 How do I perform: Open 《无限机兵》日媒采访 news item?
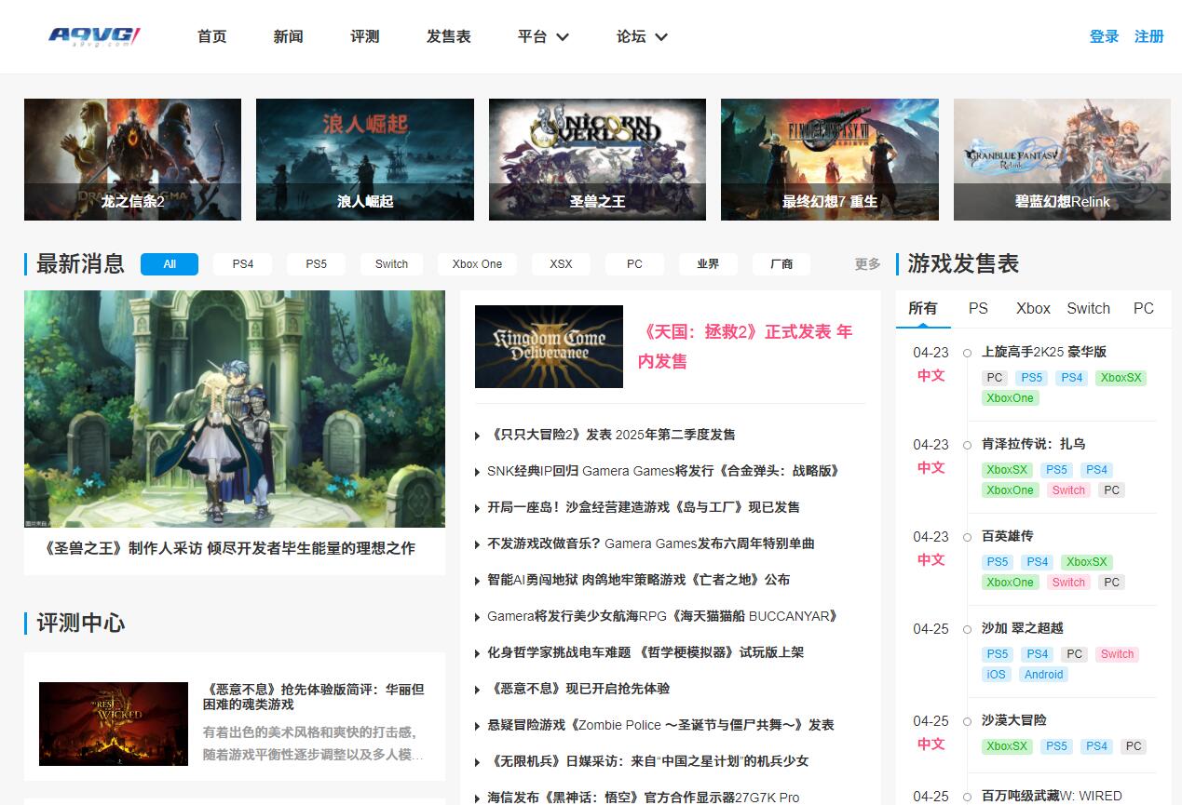647,761
